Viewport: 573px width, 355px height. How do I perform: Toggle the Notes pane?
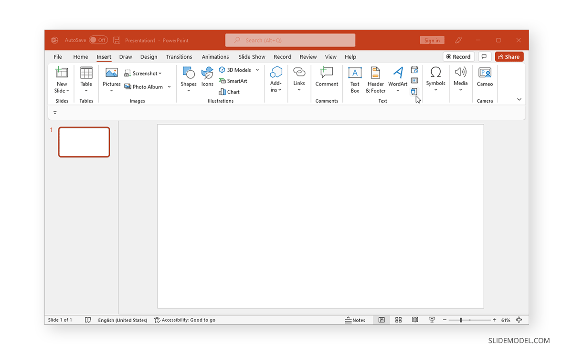(356, 320)
